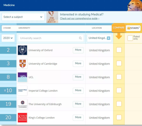Click More for UCL
The image size is (142, 126).
[x=78, y=77]
